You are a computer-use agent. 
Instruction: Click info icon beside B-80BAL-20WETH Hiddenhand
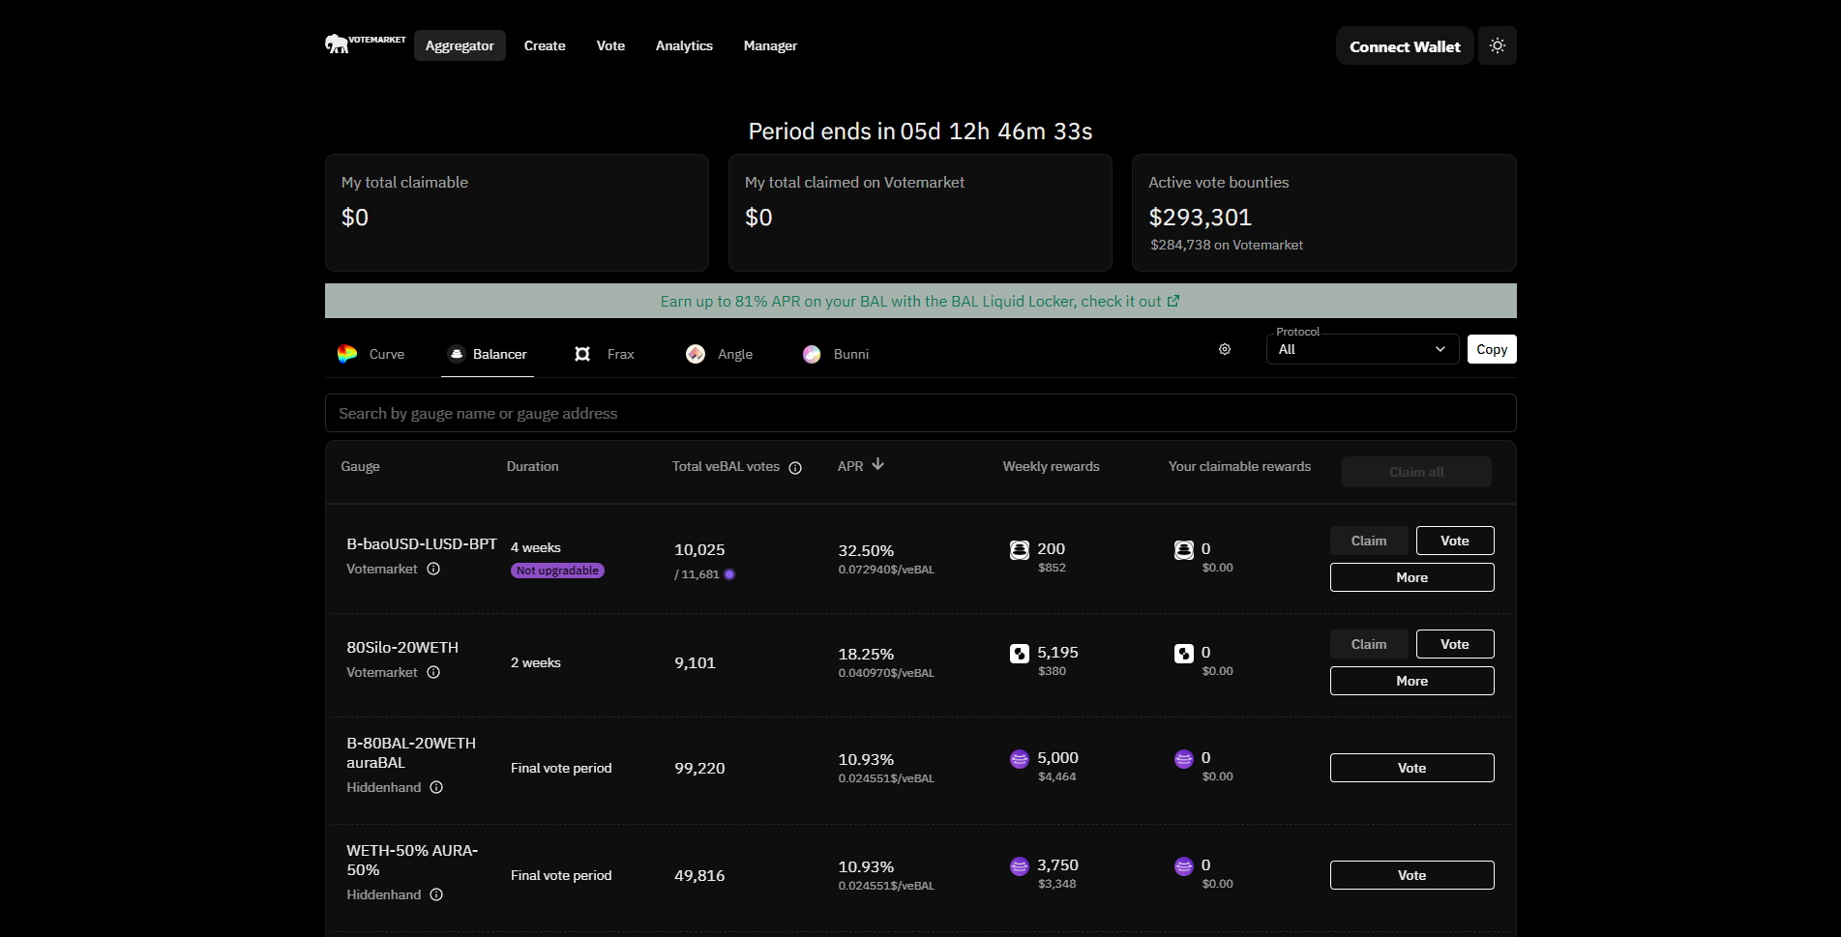(x=436, y=787)
